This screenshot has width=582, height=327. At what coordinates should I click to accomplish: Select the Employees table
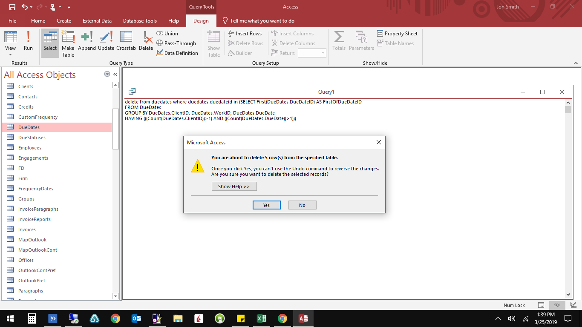(x=57, y=148)
